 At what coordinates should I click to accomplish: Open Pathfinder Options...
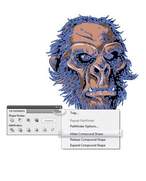tap(84, 126)
